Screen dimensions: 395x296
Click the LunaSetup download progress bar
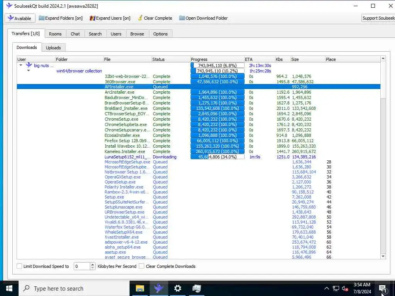tap(218, 157)
